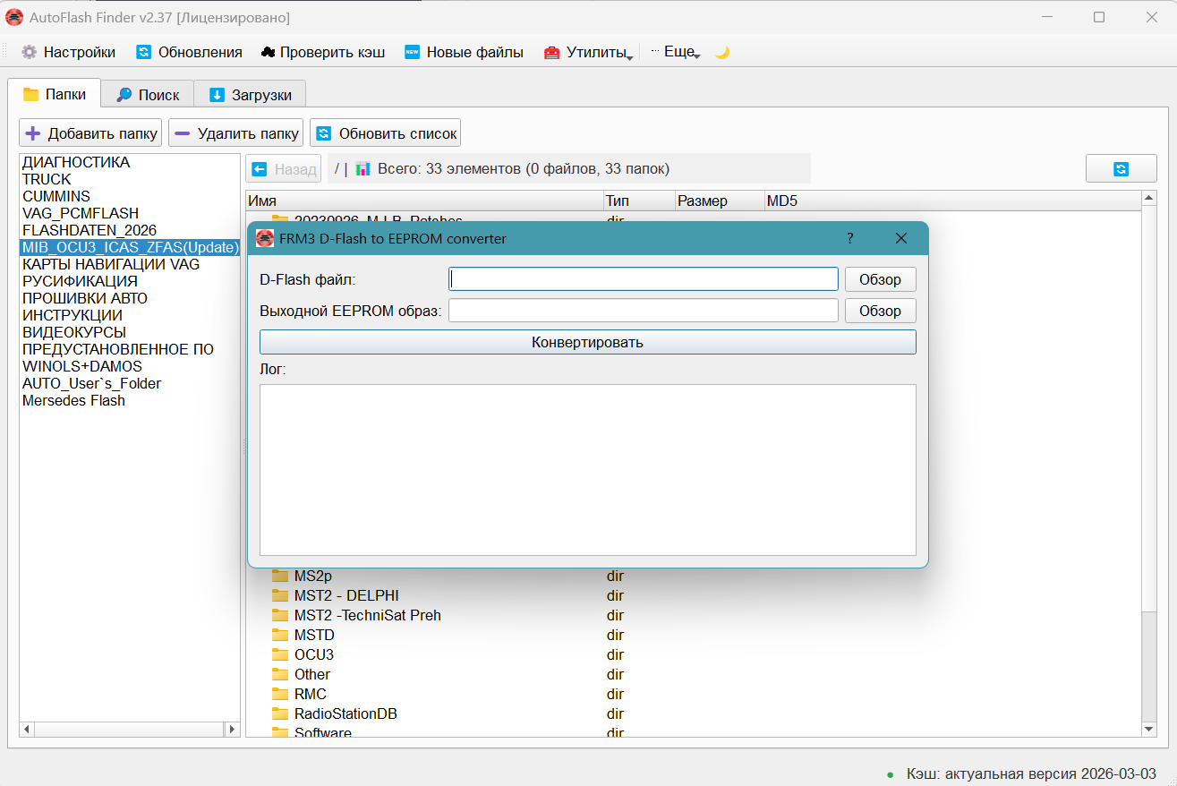Click the help question mark in converter dialog
Image resolution: width=1177 pixels, height=786 pixels.
coord(850,238)
